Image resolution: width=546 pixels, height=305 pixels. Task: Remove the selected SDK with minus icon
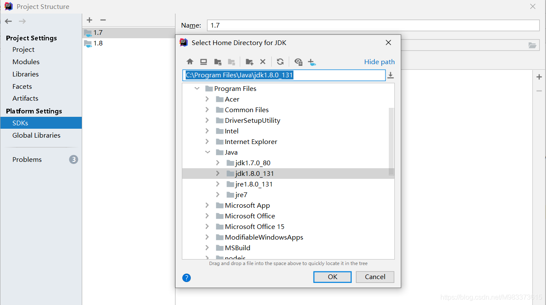point(103,20)
